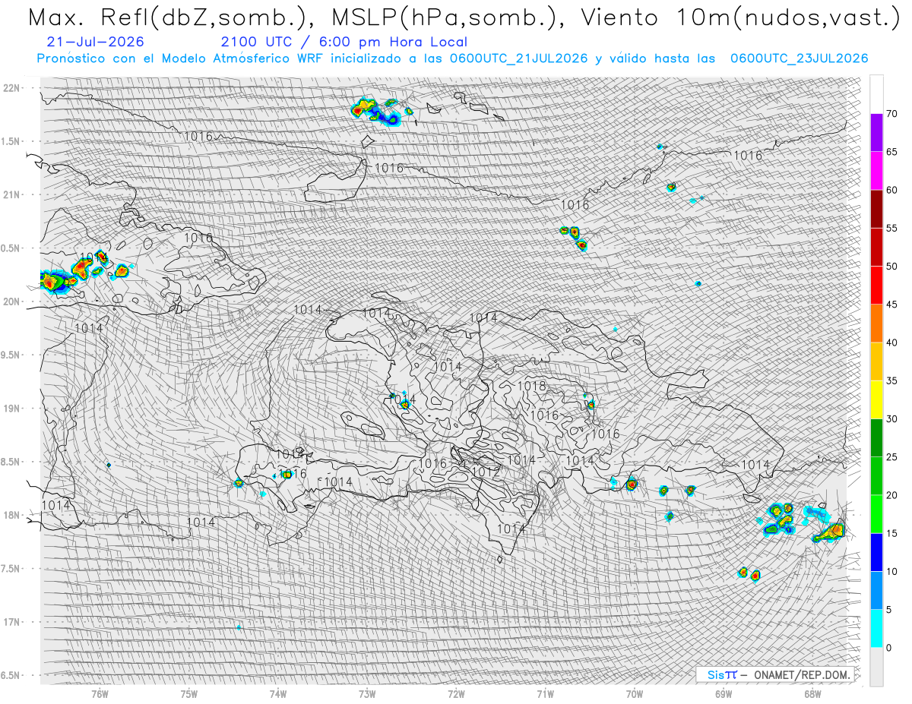The width and height of the screenshot is (912, 704).
Task: Click the "17N" latitude axis label
Action: pos(11,621)
